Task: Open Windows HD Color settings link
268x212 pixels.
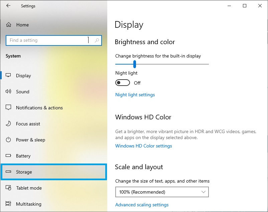Action: (x=144, y=146)
